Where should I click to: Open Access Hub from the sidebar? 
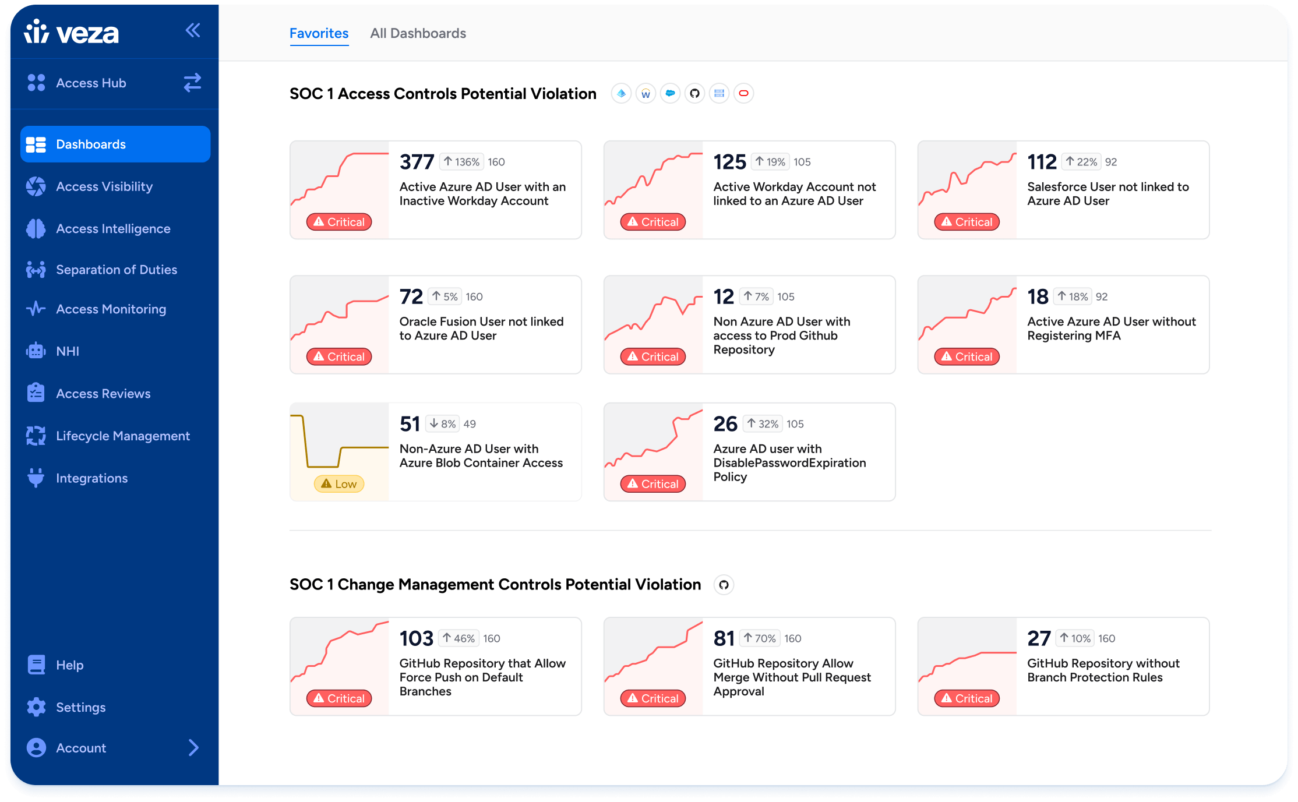pyautogui.click(x=91, y=83)
